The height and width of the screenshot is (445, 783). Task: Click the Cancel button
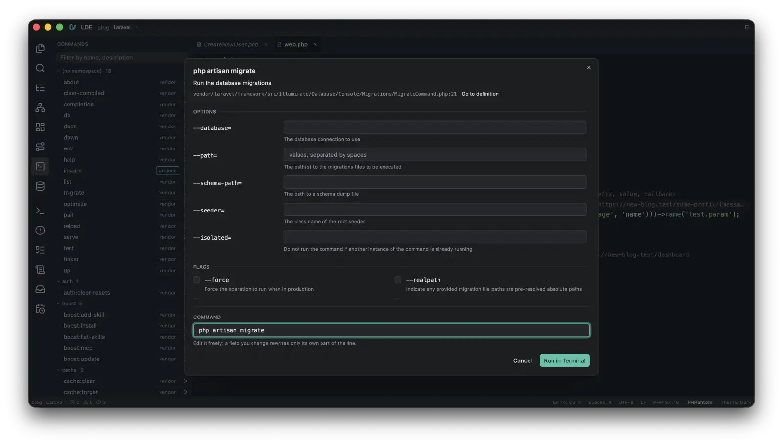[522, 360]
